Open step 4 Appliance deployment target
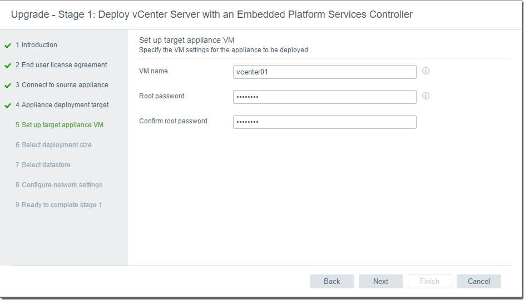 click(x=62, y=105)
